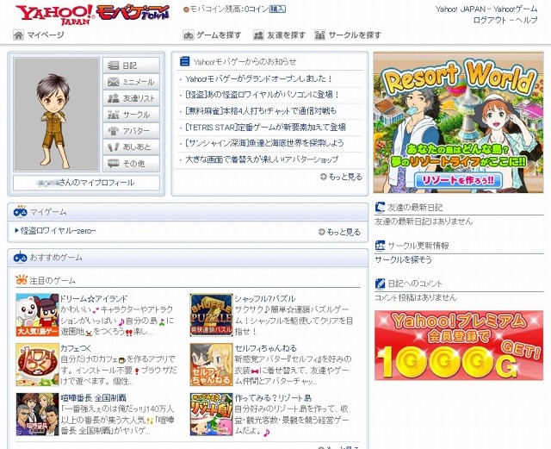Click the 友達を探す text link

[286, 34]
